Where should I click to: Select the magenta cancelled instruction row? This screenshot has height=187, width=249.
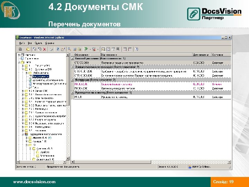151,84
